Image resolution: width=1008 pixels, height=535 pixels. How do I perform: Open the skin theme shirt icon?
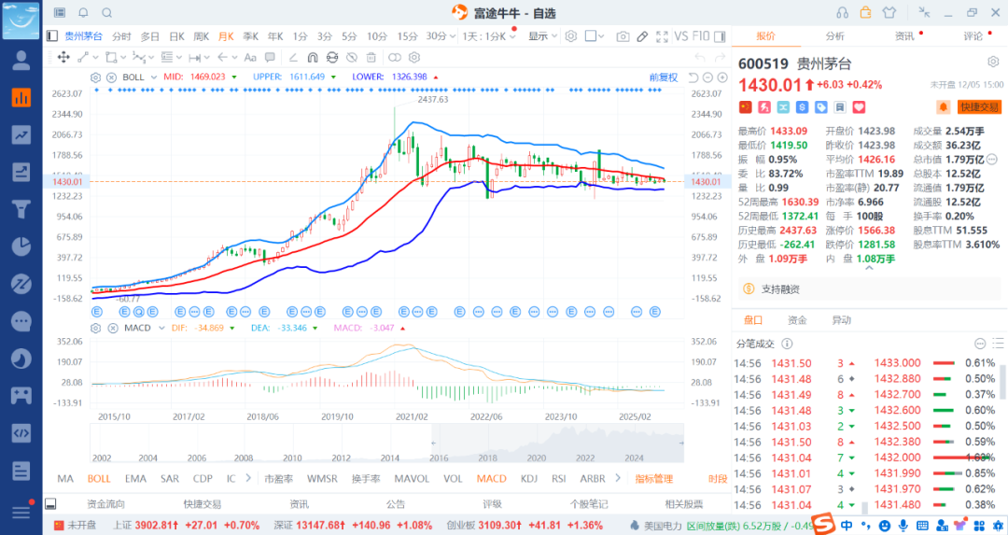(888, 12)
